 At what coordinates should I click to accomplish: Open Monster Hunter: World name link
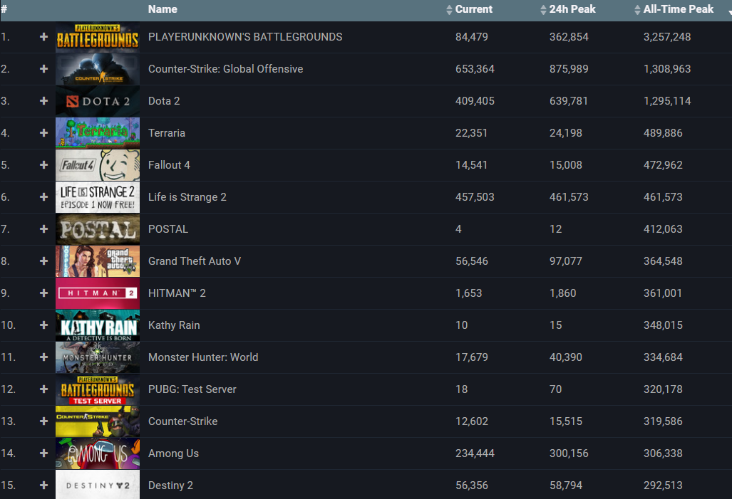click(203, 357)
